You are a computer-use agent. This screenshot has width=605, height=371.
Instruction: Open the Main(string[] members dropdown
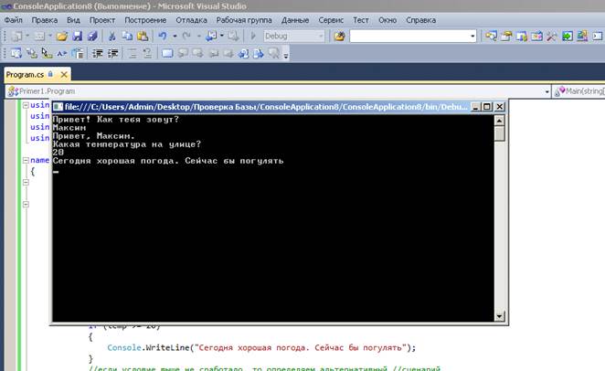tap(578, 91)
